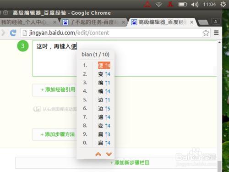
Task: Bookmark this page with the star icon
Action: pyautogui.click(x=206, y=33)
